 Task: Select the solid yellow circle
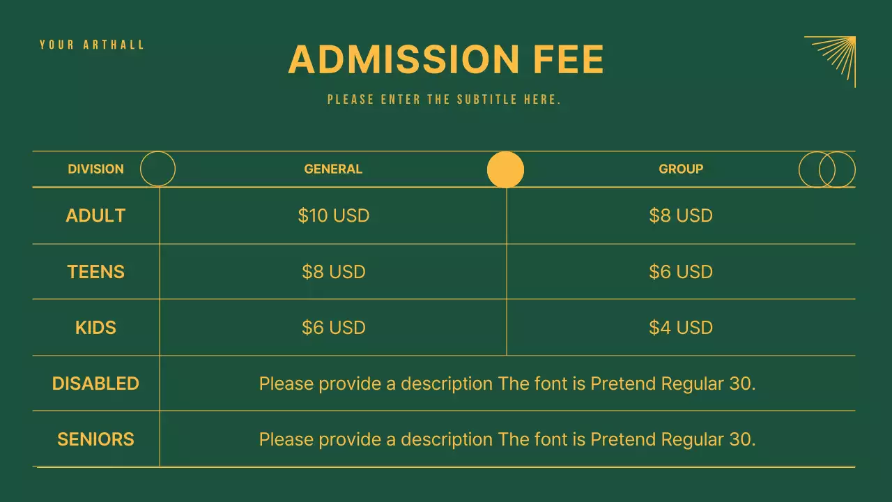505,169
